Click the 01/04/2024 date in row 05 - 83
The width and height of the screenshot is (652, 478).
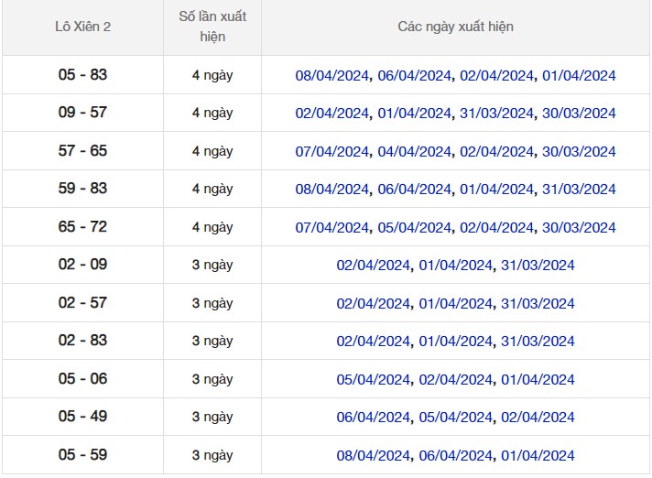(579, 75)
